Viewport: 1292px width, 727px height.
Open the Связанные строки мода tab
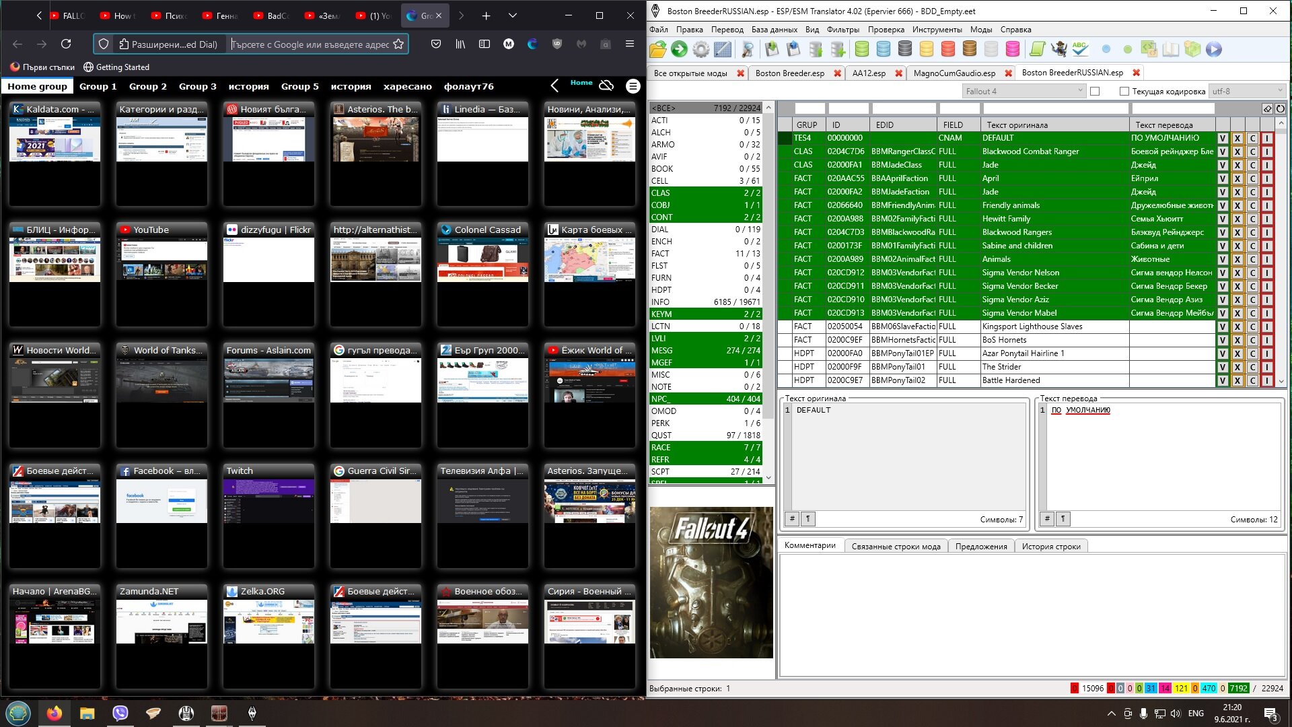point(896,547)
